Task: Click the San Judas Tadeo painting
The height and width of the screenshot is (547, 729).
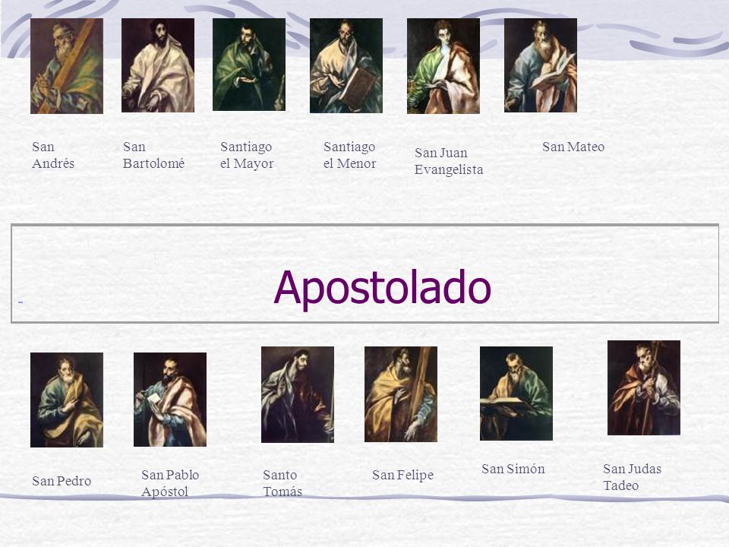Action: (x=644, y=388)
